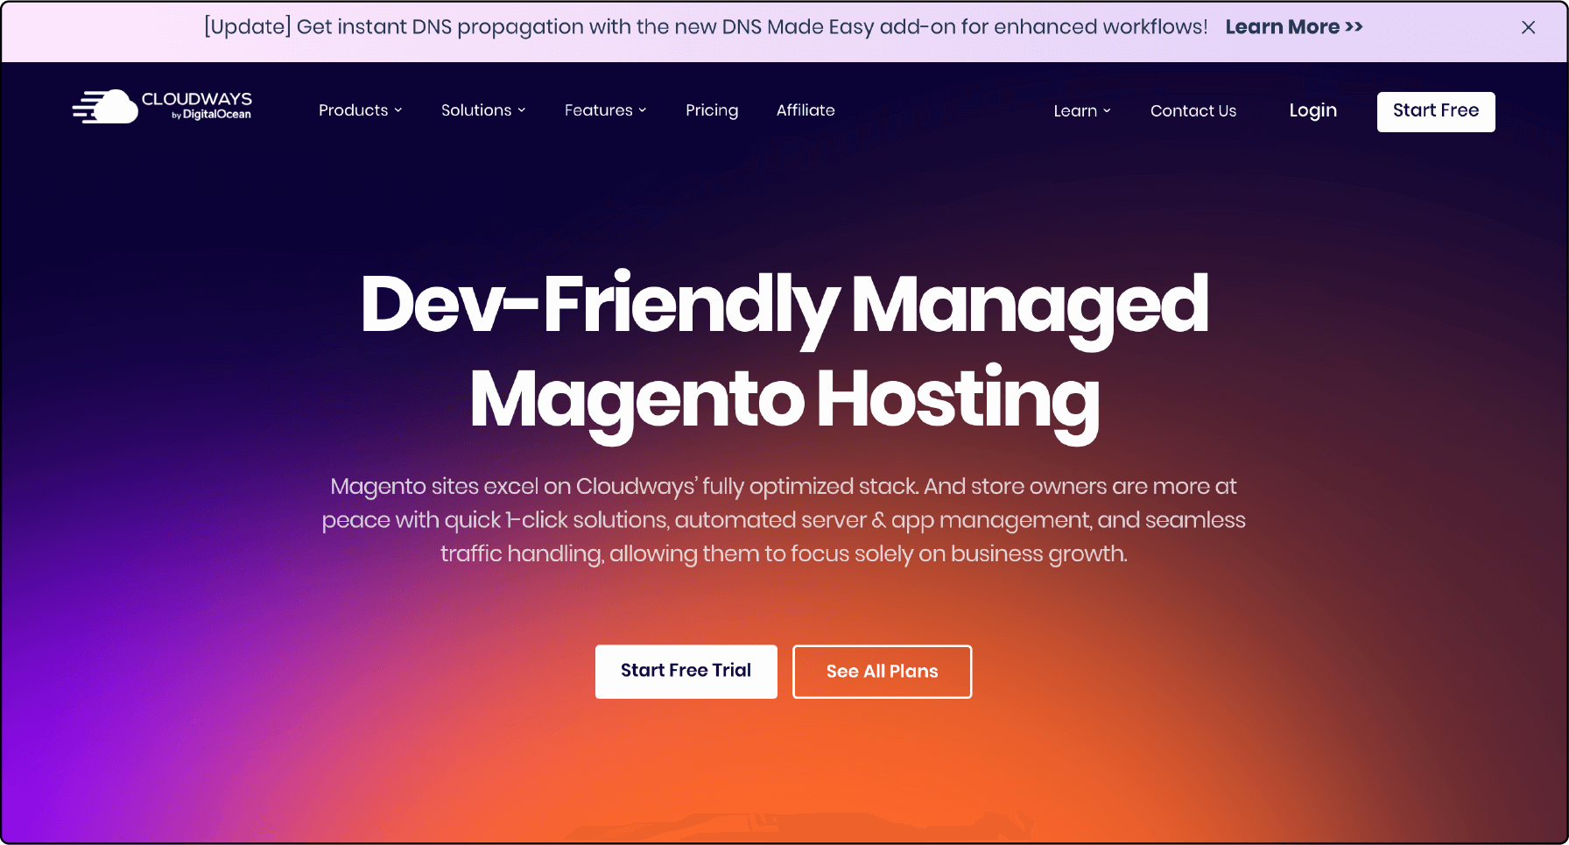
Task: Go to Contact Us
Action: (x=1193, y=111)
